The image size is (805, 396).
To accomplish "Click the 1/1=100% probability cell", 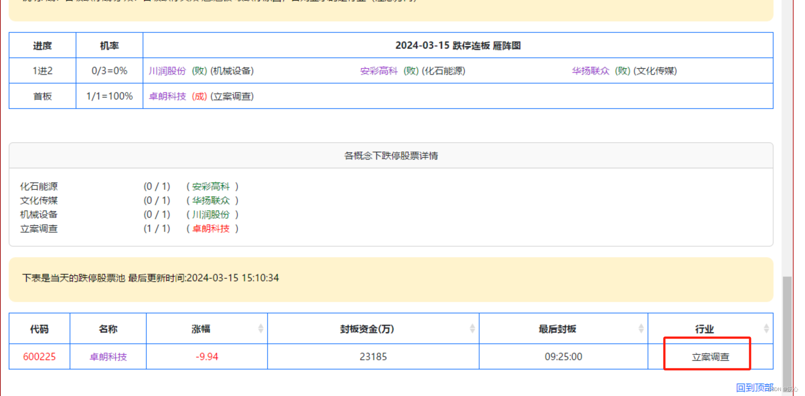I will 109,96.
